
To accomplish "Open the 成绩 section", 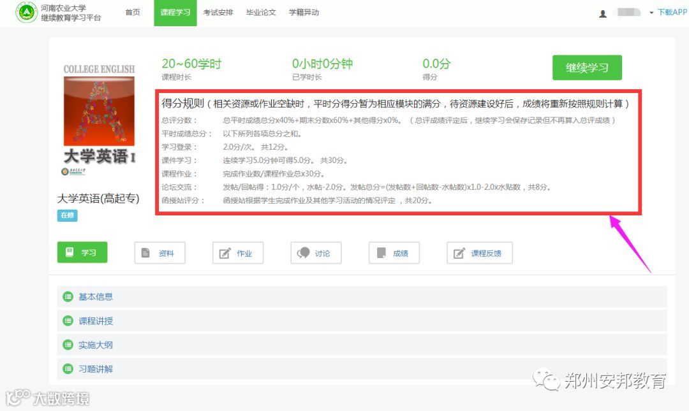I will 394,253.
